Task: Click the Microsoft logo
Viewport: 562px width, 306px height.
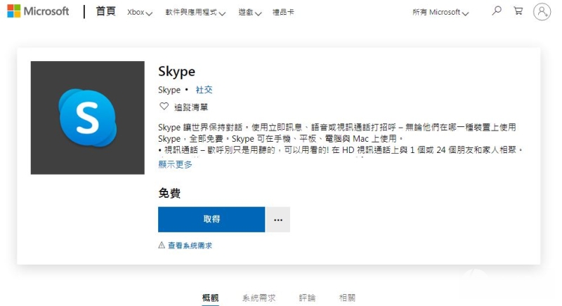Action: tap(38, 11)
